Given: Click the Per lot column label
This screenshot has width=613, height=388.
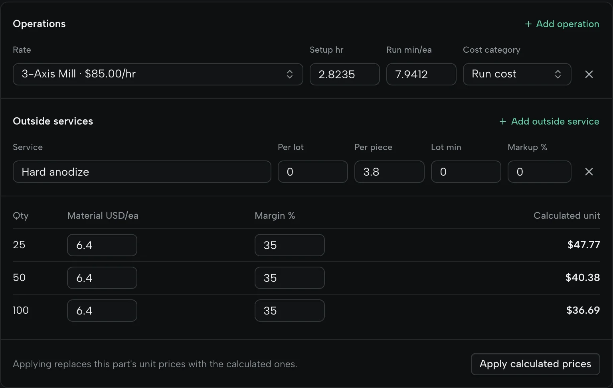Looking at the screenshot, I should [x=291, y=147].
